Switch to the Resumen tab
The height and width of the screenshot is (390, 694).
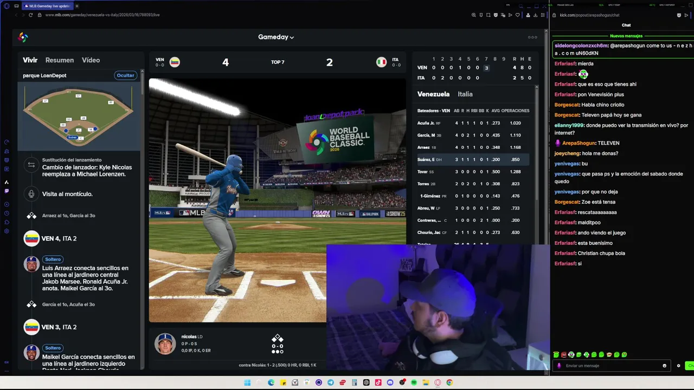(x=60, y=60)
